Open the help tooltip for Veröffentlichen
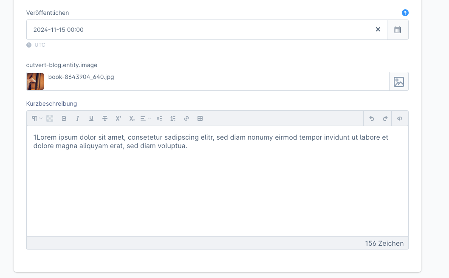The width and height of the screenshot is (449, 278). [x=405, y=13]
